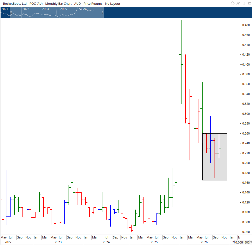
Task: Pin the chart window with pushpin icon
Action: pyautogui.click(x=238, y=3)
